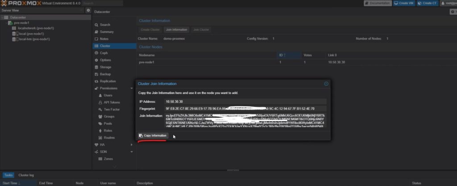This screenshot has height=186, width=457.
Task: Click the Create CT button
Action: point(427,3)
